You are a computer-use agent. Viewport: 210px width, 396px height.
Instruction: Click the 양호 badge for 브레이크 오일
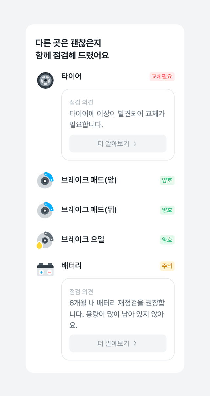(167, 240)
